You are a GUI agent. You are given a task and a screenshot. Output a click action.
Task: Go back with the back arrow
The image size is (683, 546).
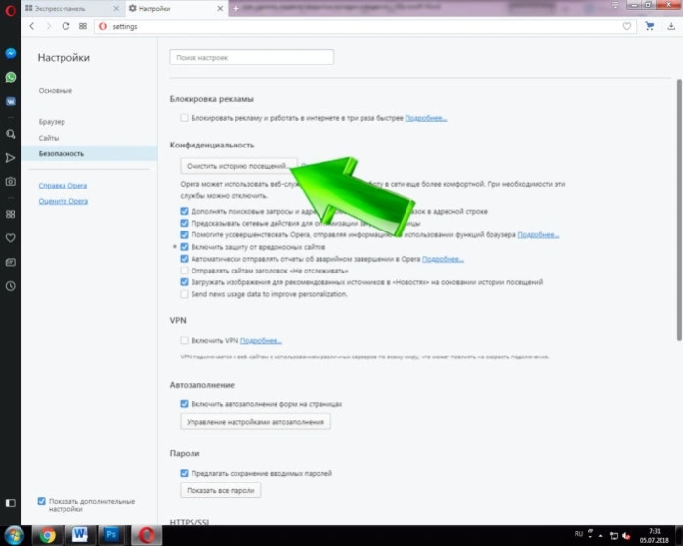tap(32, 26)
